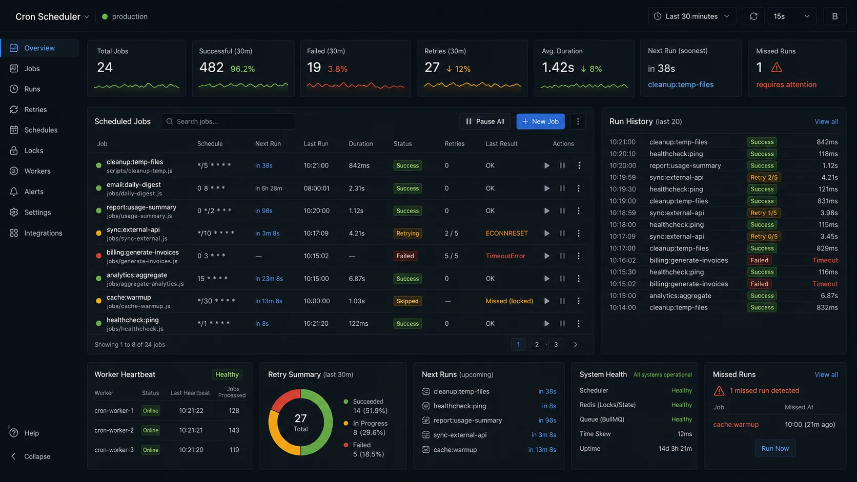Screen dimensions: 857x482
Task: Click the next page chevron in pagination
Action: pyautogui.click(x=575, y=345)
